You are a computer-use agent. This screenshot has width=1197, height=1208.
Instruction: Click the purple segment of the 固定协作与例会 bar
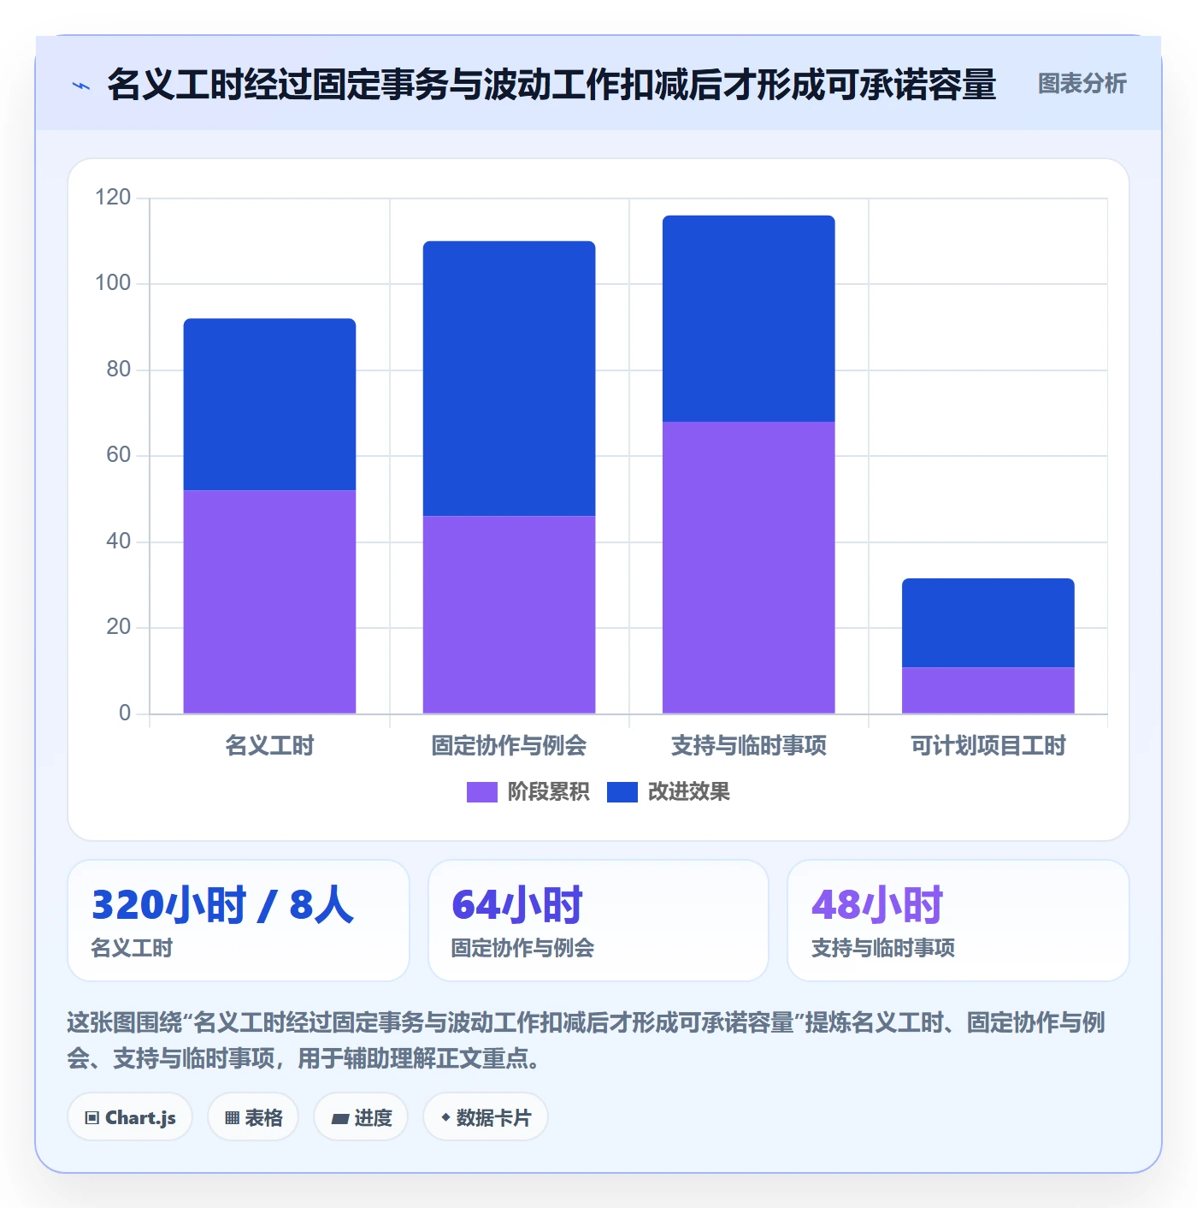509,614
